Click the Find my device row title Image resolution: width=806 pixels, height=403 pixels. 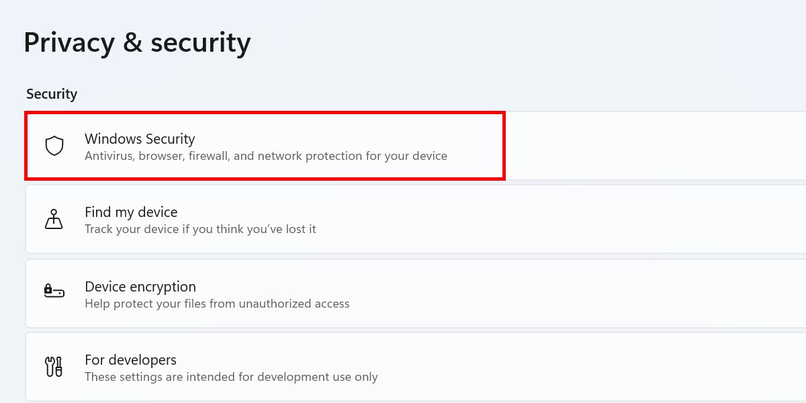(131, 212)
